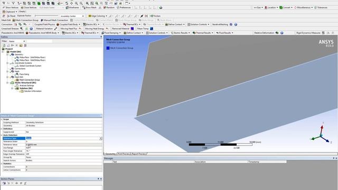This screenshot has height=190, width=338.
Task: Open Coupled Field Physics menu
Action: click(44, 24)
